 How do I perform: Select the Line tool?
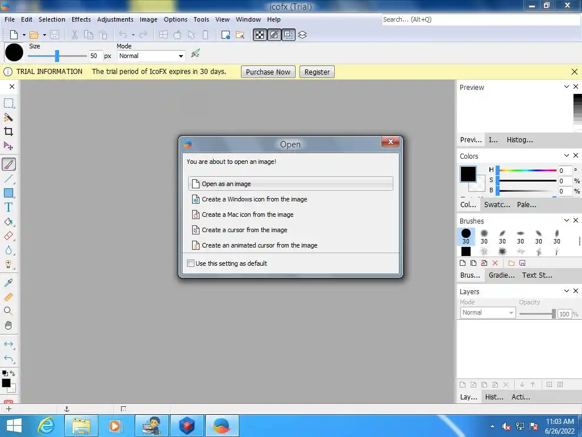pos(9,179)
